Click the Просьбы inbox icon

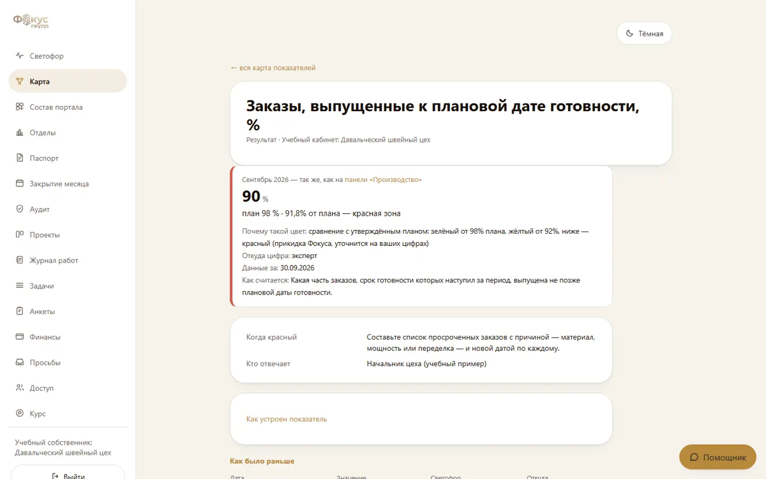[20, 362]
